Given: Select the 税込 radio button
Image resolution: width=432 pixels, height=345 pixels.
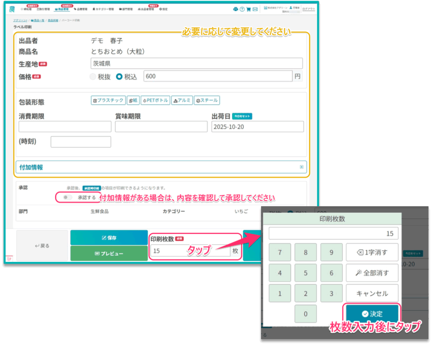Looking at the screenshot, I should (x=119, y=77).
